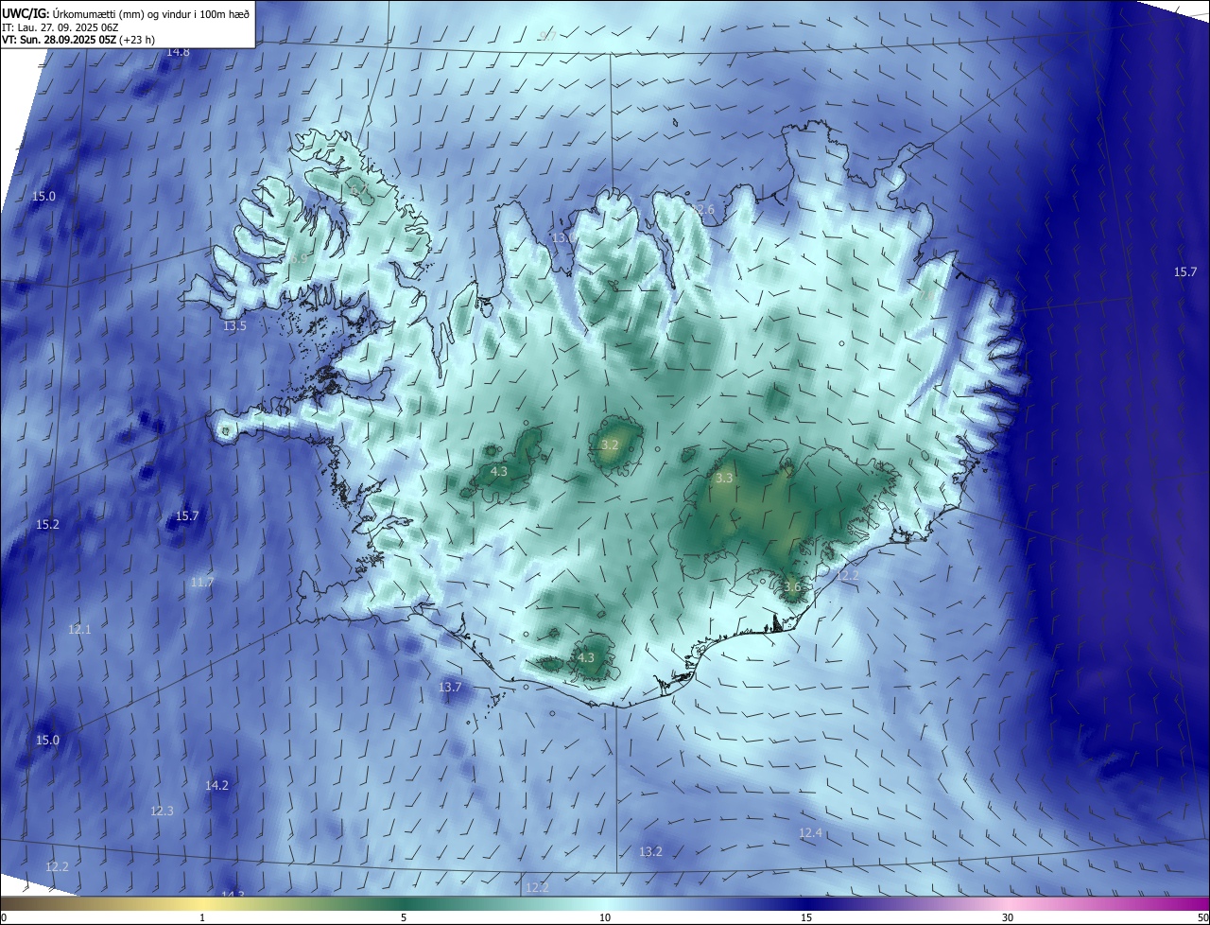Click the 14.2 precipitation value
1210x925 pixels.
216,785
